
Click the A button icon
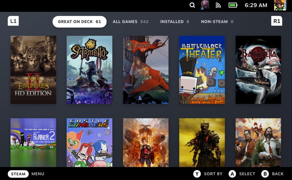[x=232, y=174]
